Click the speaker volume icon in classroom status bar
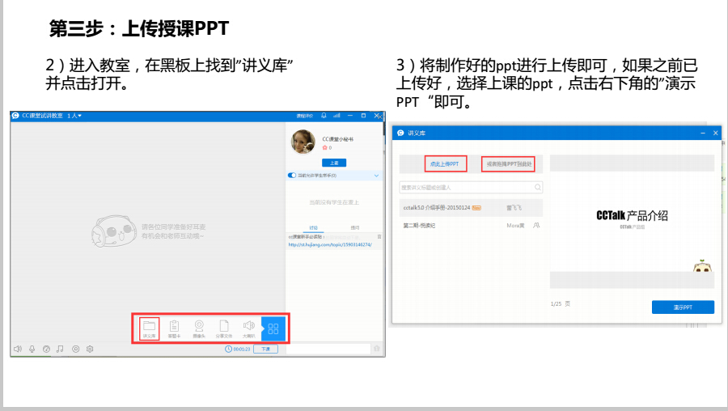The height and width of the screenshot is (411, 728). (18, 349)
